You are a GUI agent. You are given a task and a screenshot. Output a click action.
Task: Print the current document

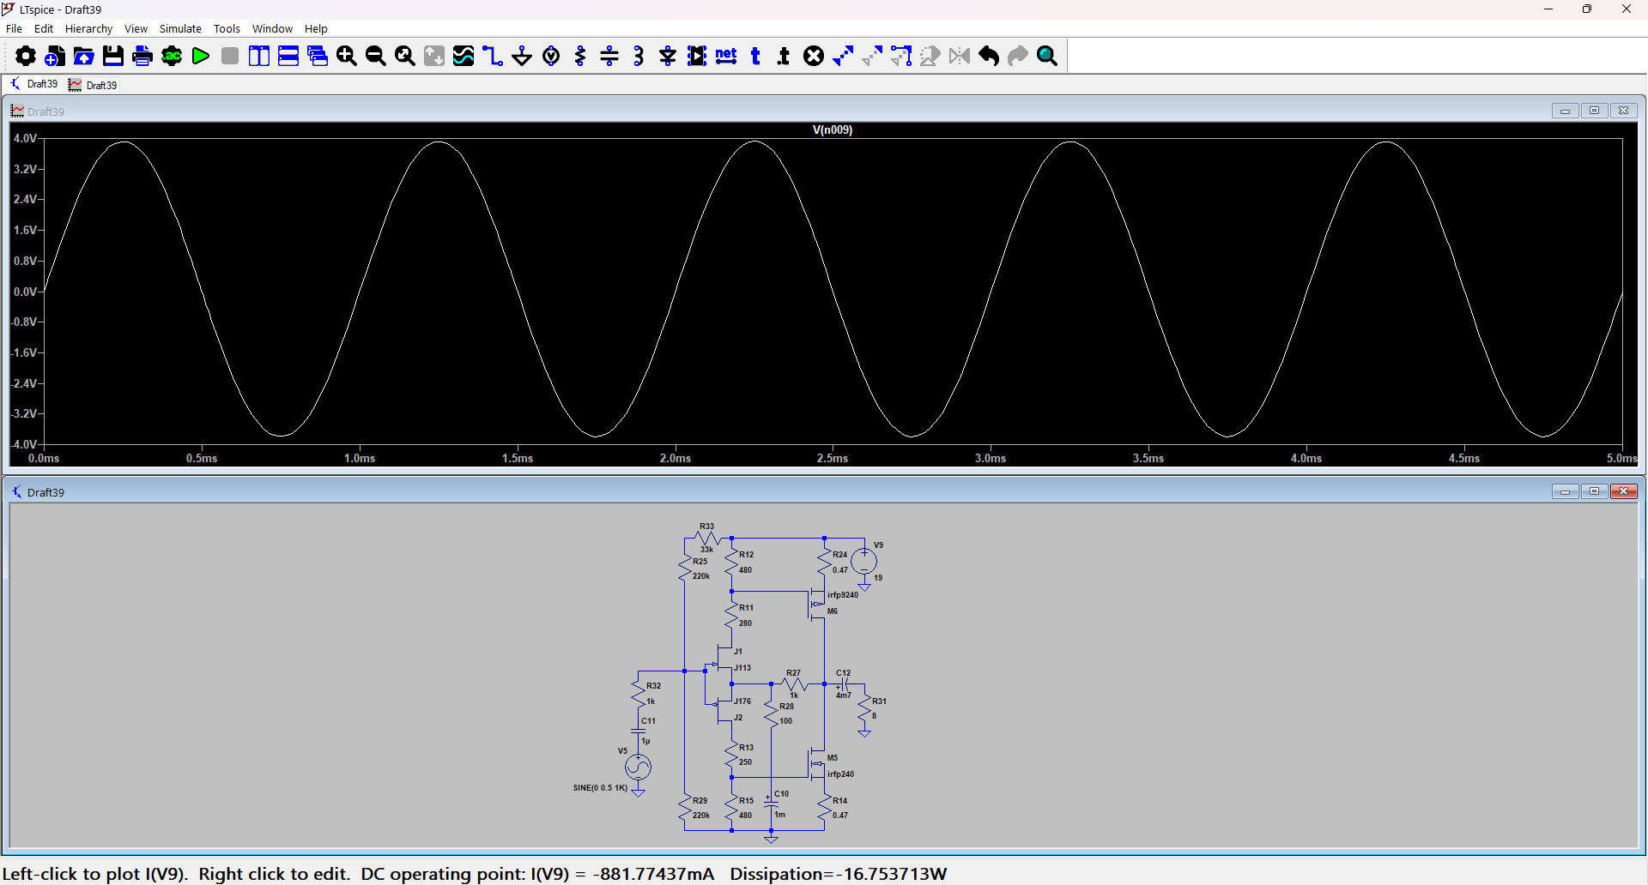[142, 57]
